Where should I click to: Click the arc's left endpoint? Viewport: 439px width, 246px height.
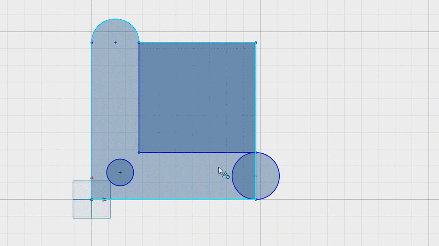click(x=91, y=43)
